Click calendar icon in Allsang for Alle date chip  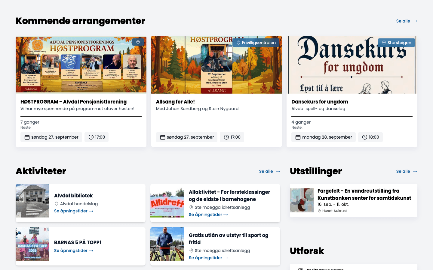(x=163, y=137)
